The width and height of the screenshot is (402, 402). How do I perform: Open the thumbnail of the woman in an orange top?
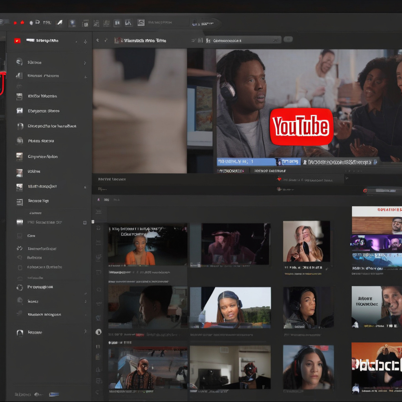click(x=148, y=245)
